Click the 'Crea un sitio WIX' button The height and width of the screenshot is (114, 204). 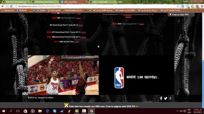(x=181, y=15)
